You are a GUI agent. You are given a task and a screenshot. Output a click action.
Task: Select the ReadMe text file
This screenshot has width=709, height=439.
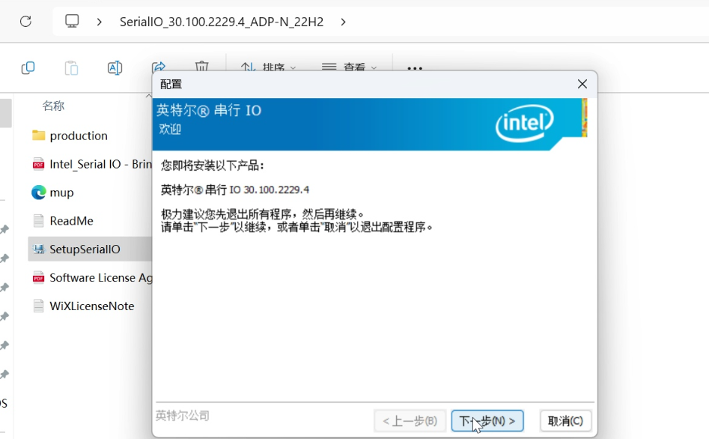71,221
